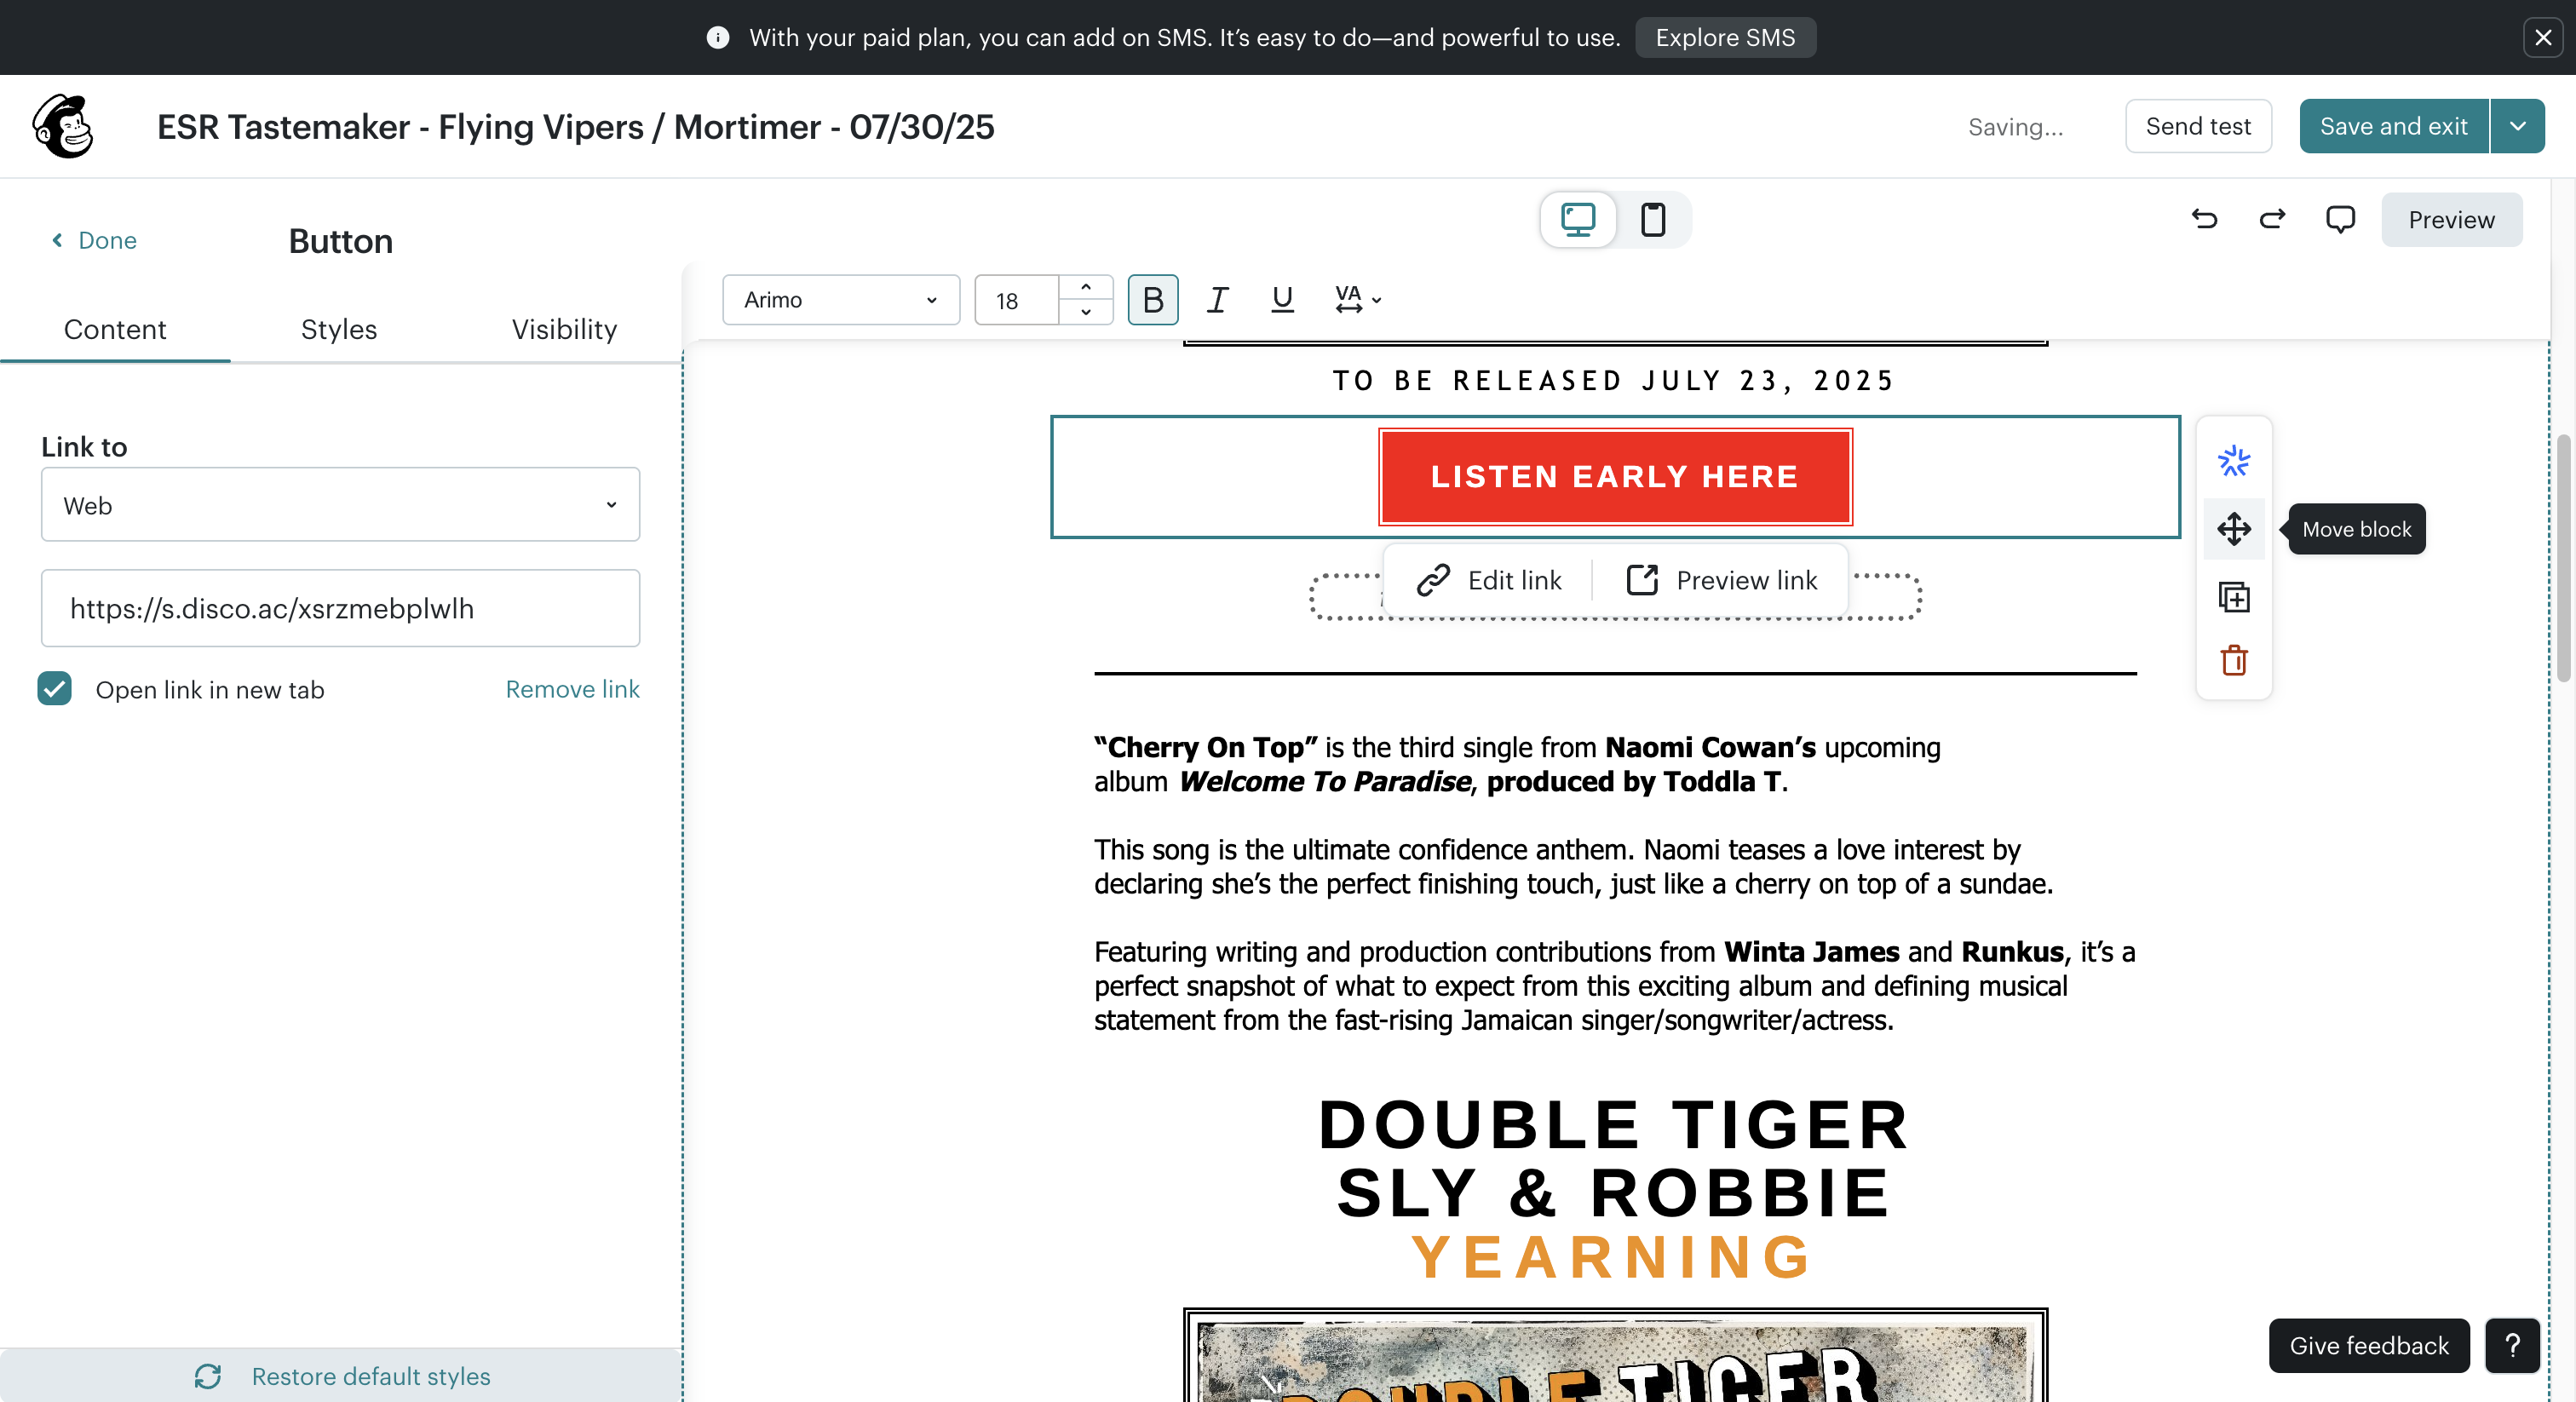
Task: Click the campaign title text
Action: 575,127
